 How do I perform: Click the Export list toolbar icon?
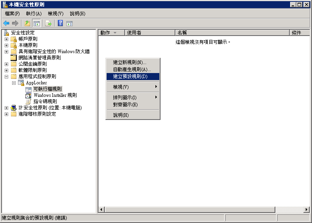tap(48, 23)
